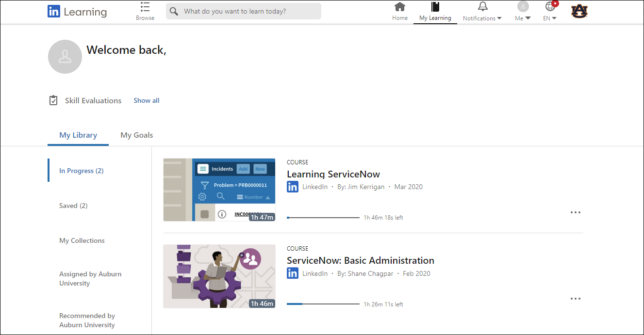This screenshot has height=335, width=644.
Task: Open the Learning ServiceNow thumbnail
Action: point(219,190)
